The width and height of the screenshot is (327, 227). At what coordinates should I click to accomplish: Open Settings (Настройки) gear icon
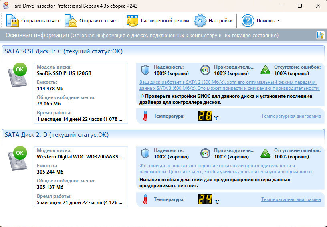200,20
